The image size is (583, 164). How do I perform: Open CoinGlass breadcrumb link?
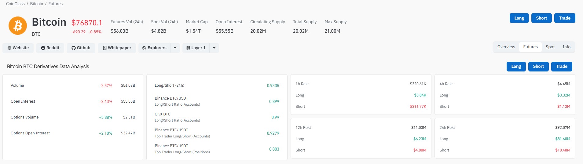pos(15,4)
